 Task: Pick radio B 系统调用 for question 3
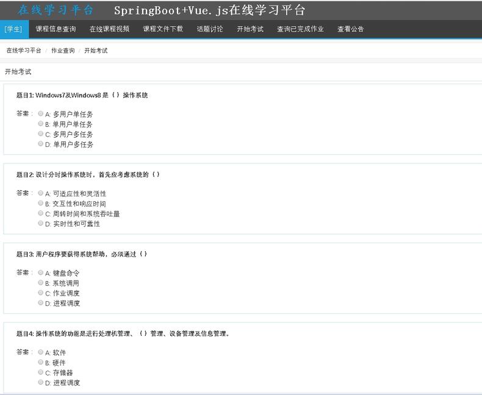[41, 283]
